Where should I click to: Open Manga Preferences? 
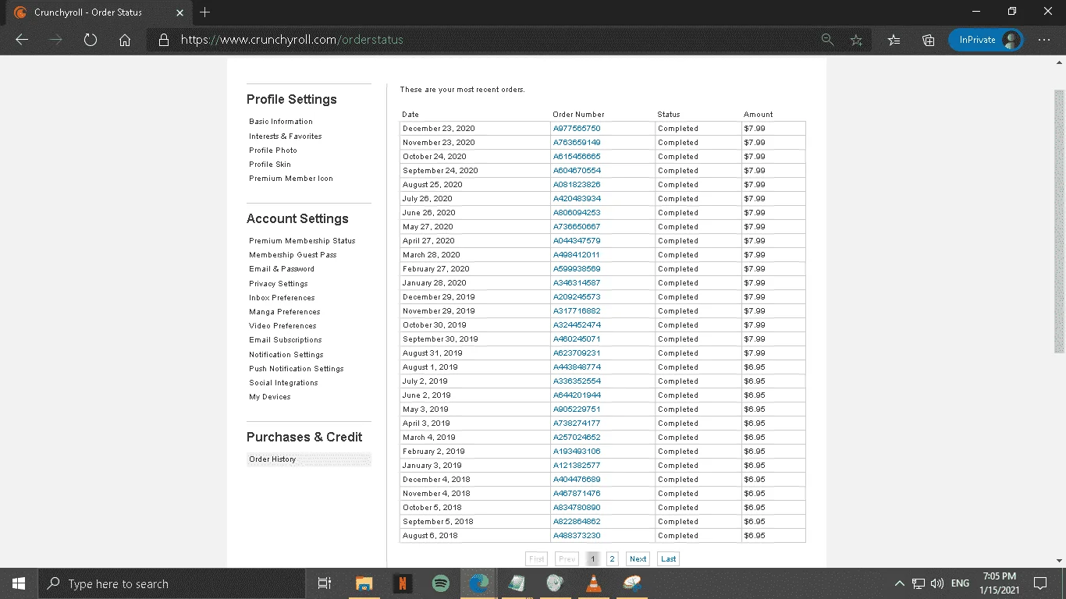[285, 312]
